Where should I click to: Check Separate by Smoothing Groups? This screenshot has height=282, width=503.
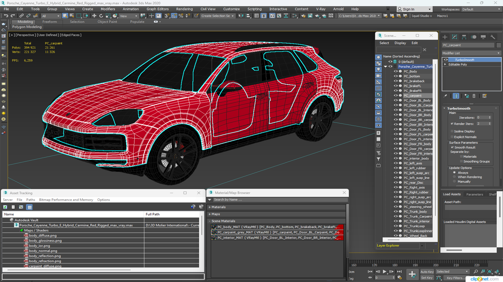(461, 162)
